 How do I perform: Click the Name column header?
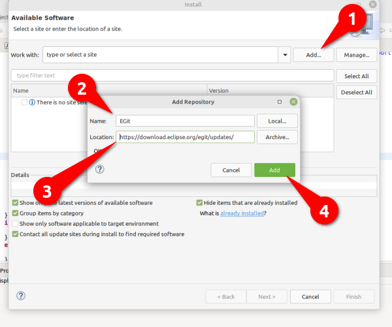[x=22, y=91]
